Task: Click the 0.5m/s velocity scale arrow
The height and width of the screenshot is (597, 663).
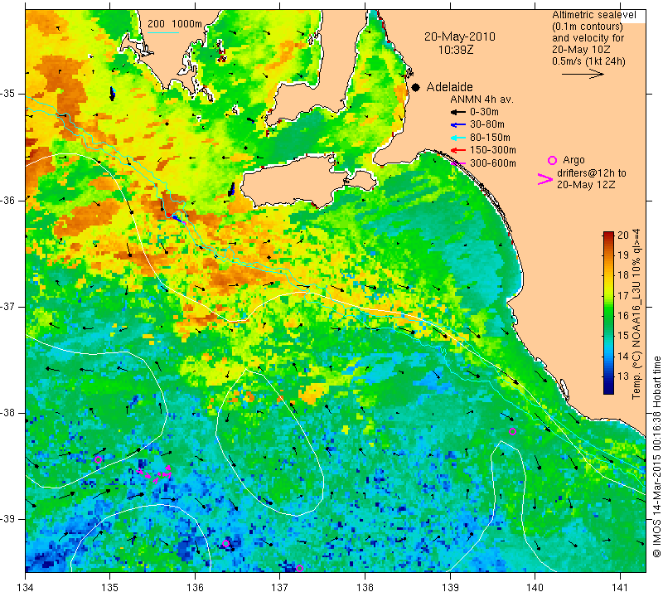Action: point(583,74)
